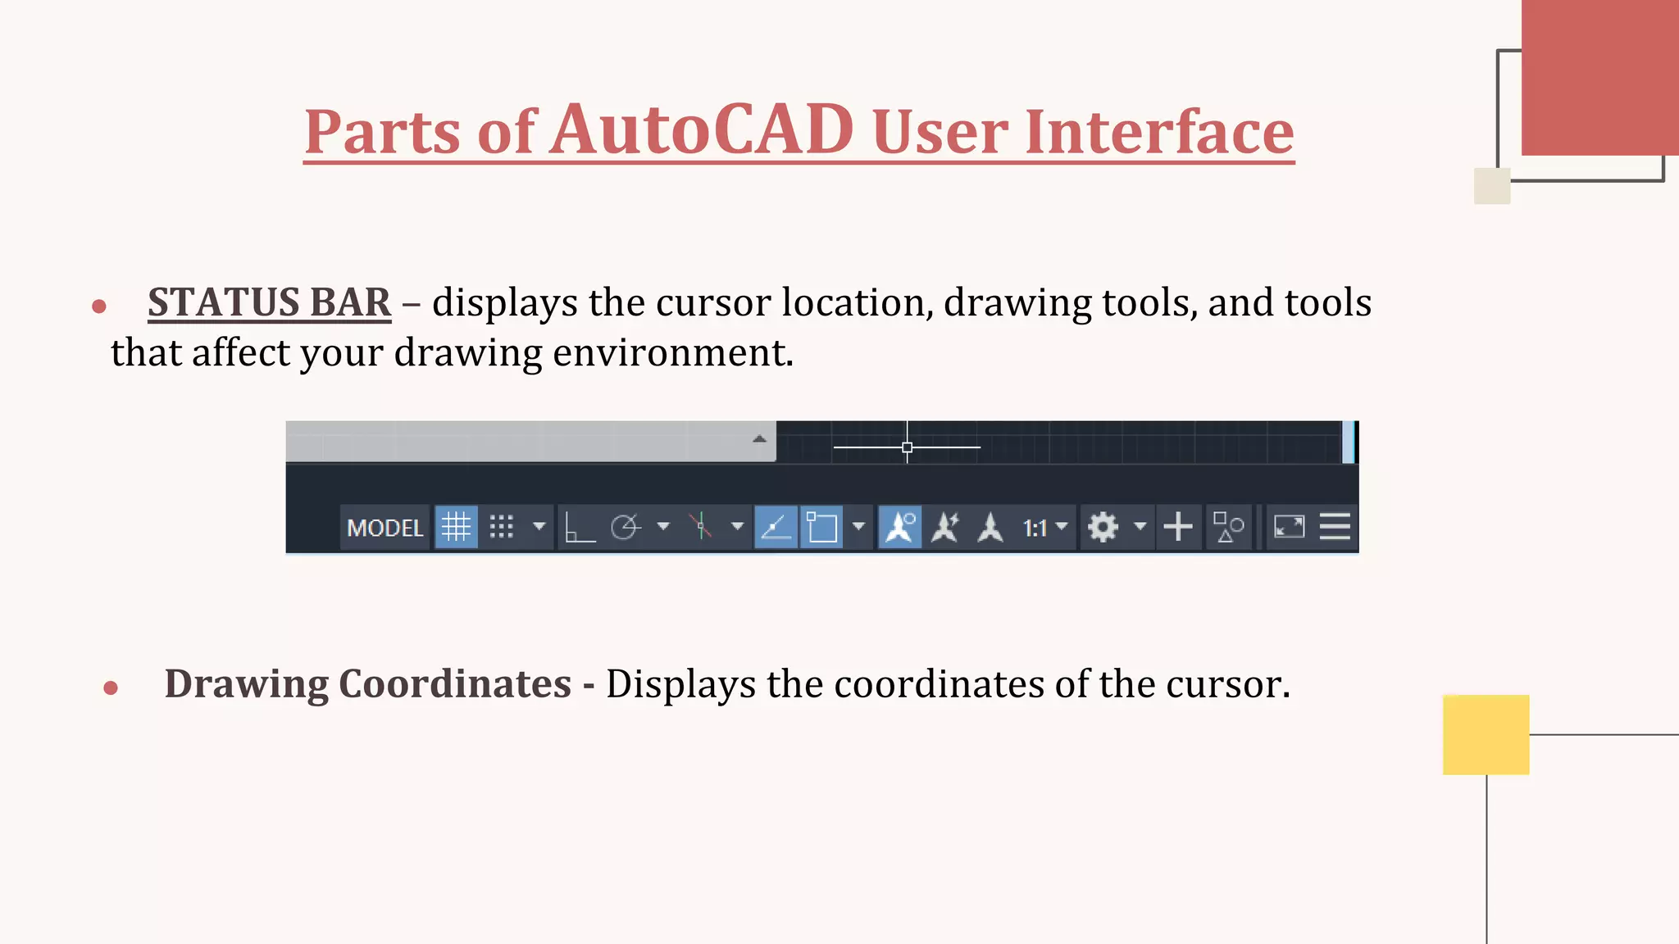Open the status bar Customization menu
The width and height of the screenshot is (1679, 944).
point(1335,527)
